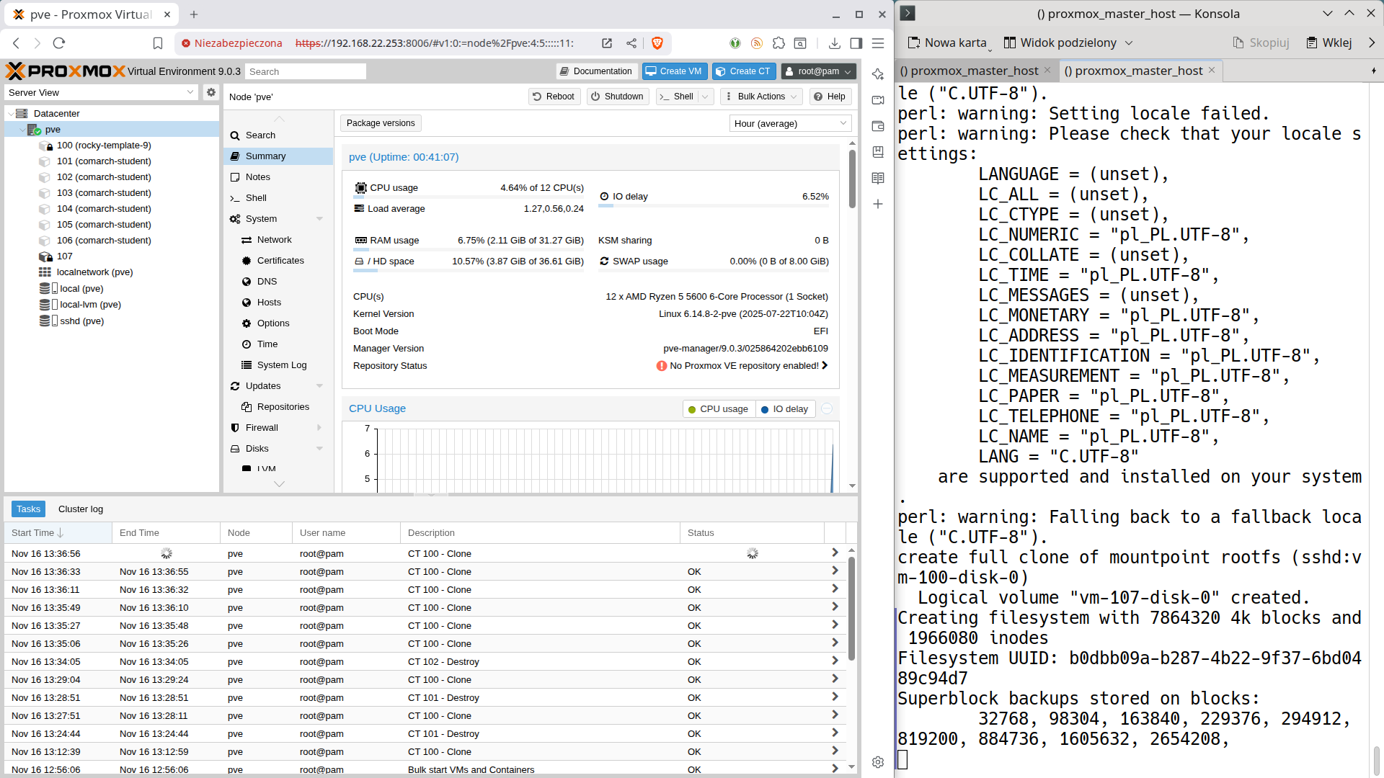Toggle the Brave sidebar panel button

pos(856,43)
